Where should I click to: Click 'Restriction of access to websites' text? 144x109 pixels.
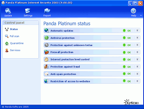70,81
